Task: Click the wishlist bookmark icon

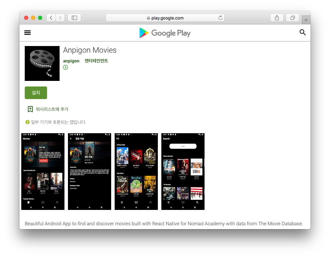Action: 30,109
